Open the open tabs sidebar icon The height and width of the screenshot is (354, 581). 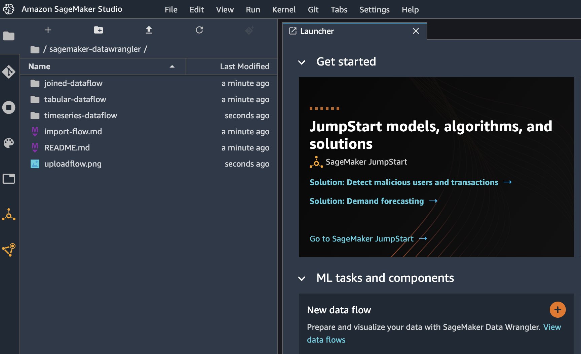(x=9, y=179)
